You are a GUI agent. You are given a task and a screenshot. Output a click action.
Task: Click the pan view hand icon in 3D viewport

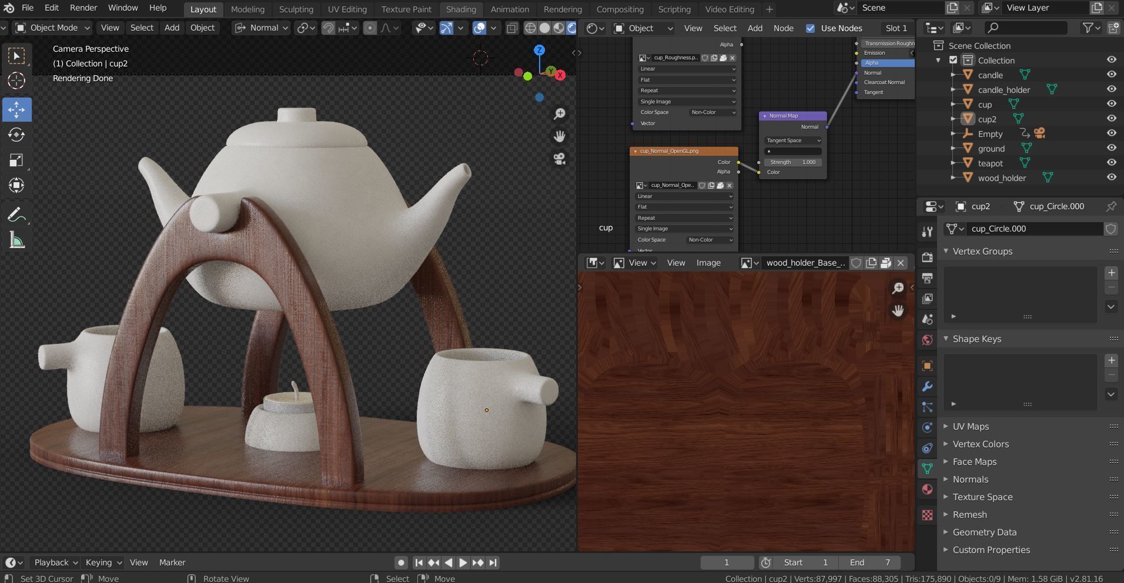(560, 136)
